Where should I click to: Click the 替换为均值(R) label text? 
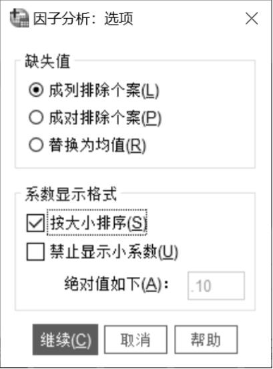(97, 145)
